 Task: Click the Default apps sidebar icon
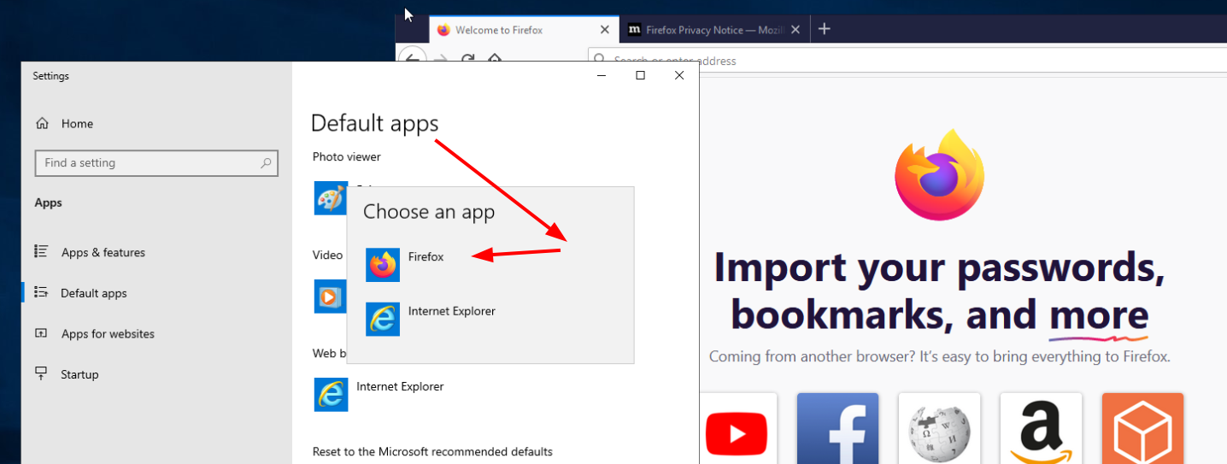41,292
